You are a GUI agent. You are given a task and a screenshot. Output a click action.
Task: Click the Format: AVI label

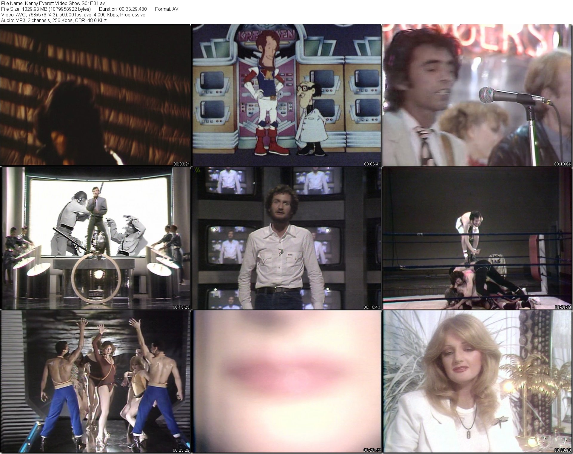click(x=167, y=9)
